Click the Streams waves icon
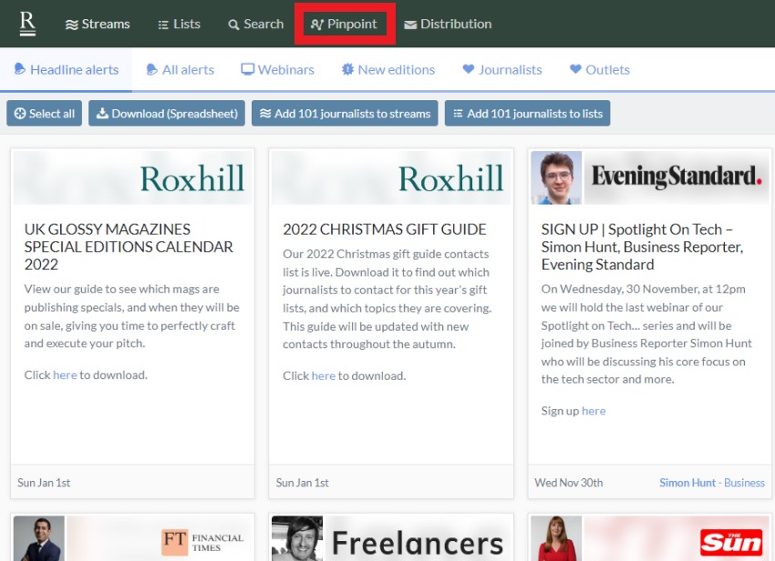Screen dimensions: 775x561 (x=72, y=25)
